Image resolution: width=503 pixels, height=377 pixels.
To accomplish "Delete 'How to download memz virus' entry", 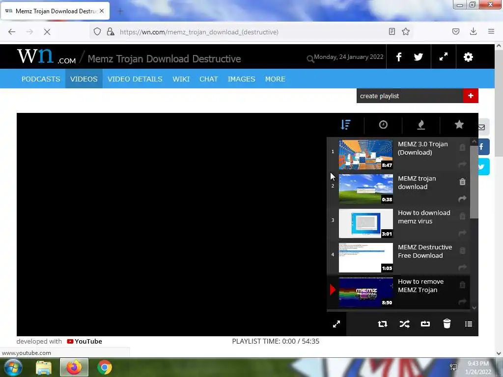I will [x=462, y=216].
